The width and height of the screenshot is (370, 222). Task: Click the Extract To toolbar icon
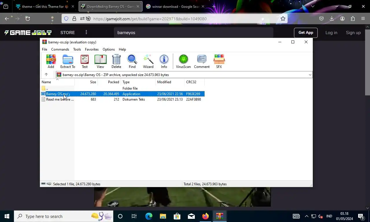point(68,61)
